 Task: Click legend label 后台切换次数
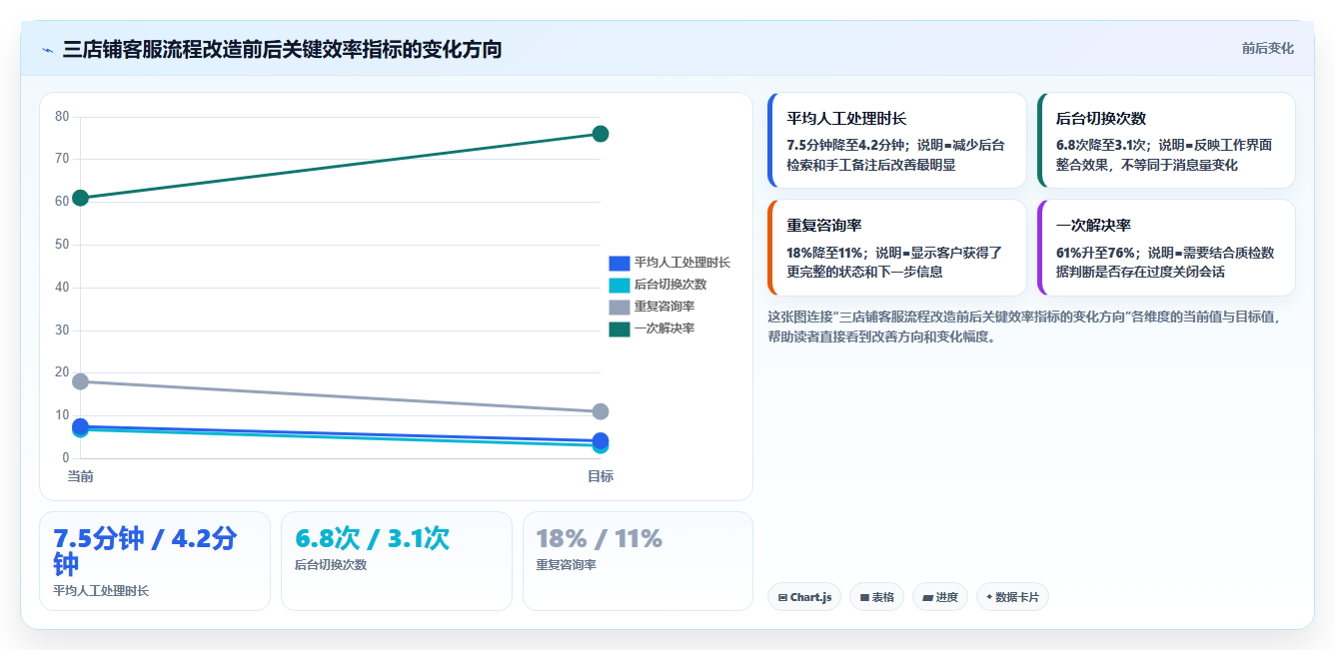click(670, 285)
